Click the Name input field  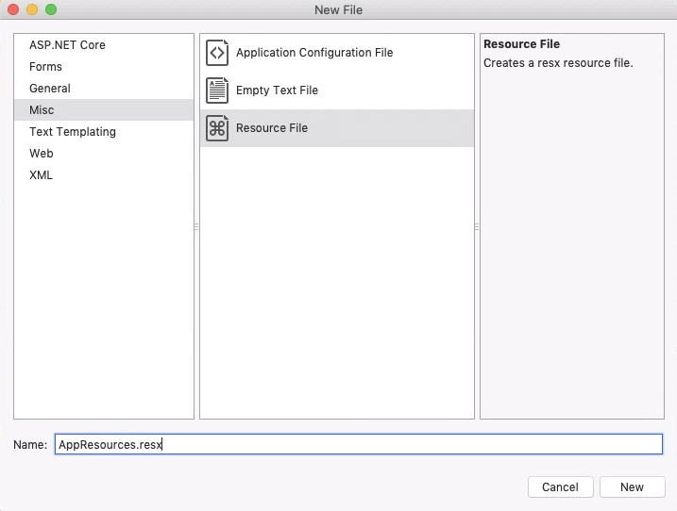point(359,444)
